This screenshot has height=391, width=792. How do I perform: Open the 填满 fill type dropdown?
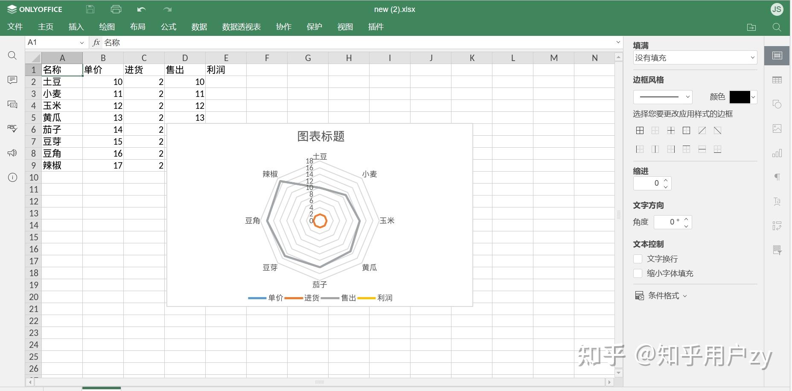click(694, 58)
